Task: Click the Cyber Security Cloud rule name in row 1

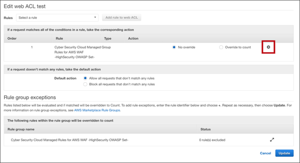Action: (82, 52)
